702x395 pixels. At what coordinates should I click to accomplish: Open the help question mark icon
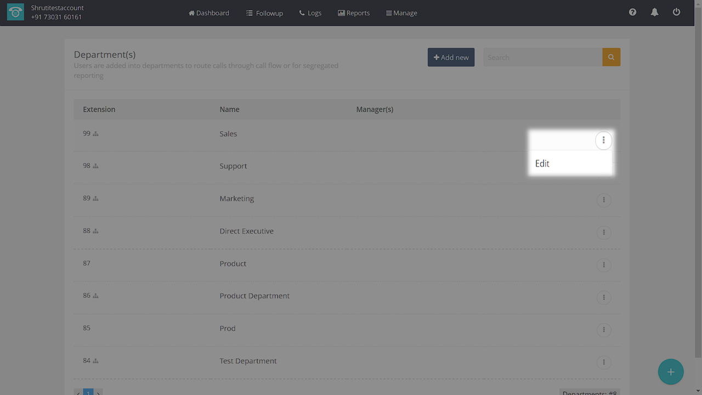pyautogui.click(x=632, y=12)
